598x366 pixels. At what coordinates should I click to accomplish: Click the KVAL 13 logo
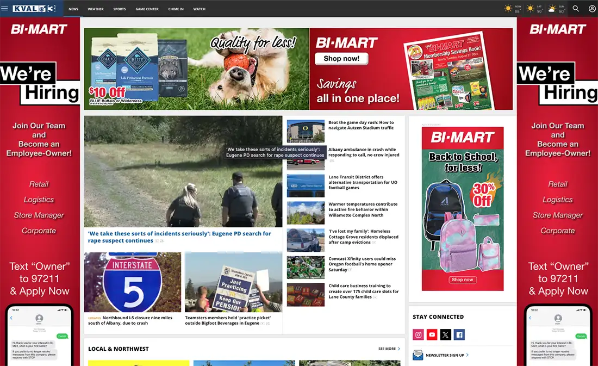[x=34, y=8]
